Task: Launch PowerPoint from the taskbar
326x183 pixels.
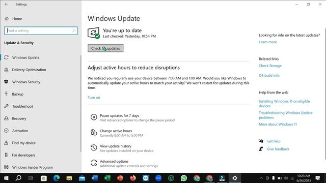Action: 120,178
